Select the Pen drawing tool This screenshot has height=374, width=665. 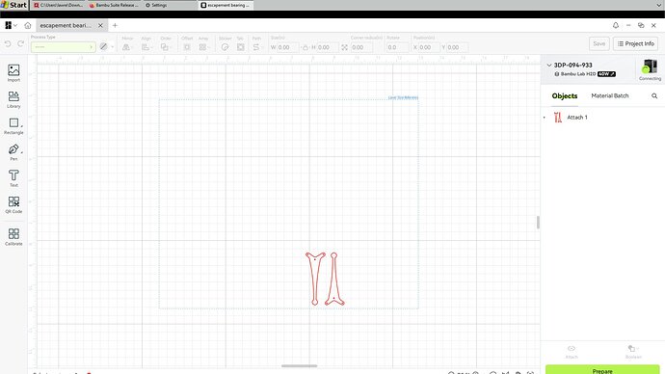13,152
